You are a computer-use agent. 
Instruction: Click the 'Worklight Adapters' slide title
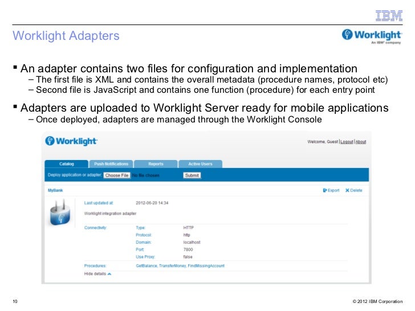pyautogui.click(x=66, y=36)
